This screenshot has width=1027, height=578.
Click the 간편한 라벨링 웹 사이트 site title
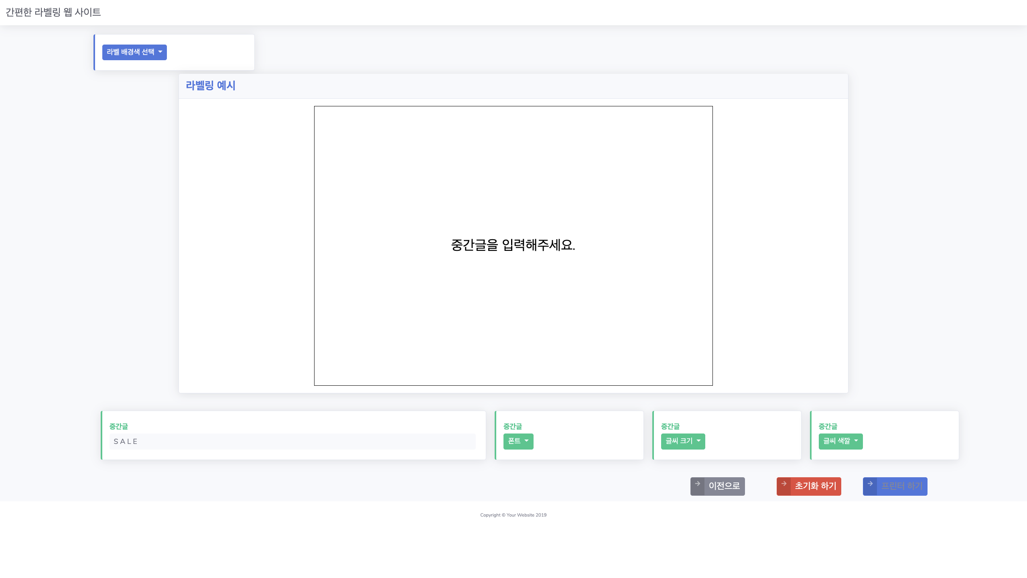click(53, 12)
